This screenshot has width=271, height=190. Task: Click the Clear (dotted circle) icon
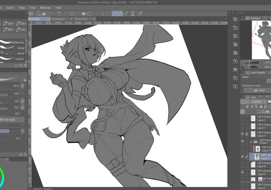[x=72, y=14]
